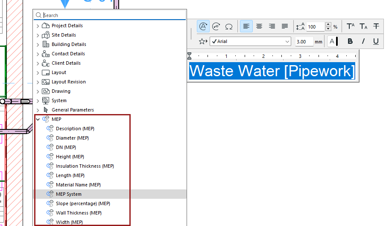Select DN (MEP) autotext

(x=66, y=147)
